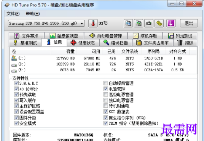Click the D: drive icon
204x141 pixels.
(x=14, y=65)
